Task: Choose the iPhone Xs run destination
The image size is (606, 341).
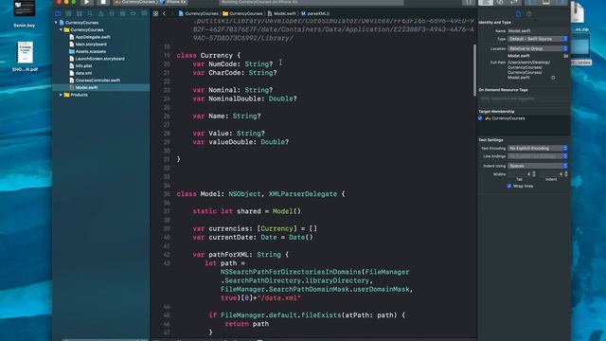Action: [x=173, y=2]
